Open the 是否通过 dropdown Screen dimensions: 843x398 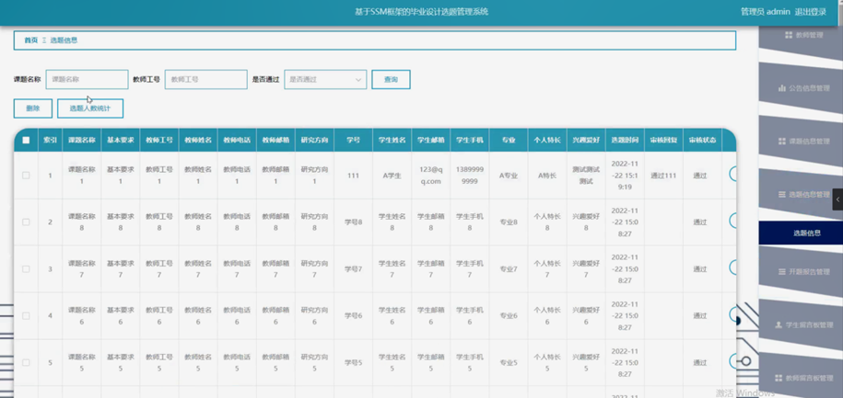coord(325,79)
